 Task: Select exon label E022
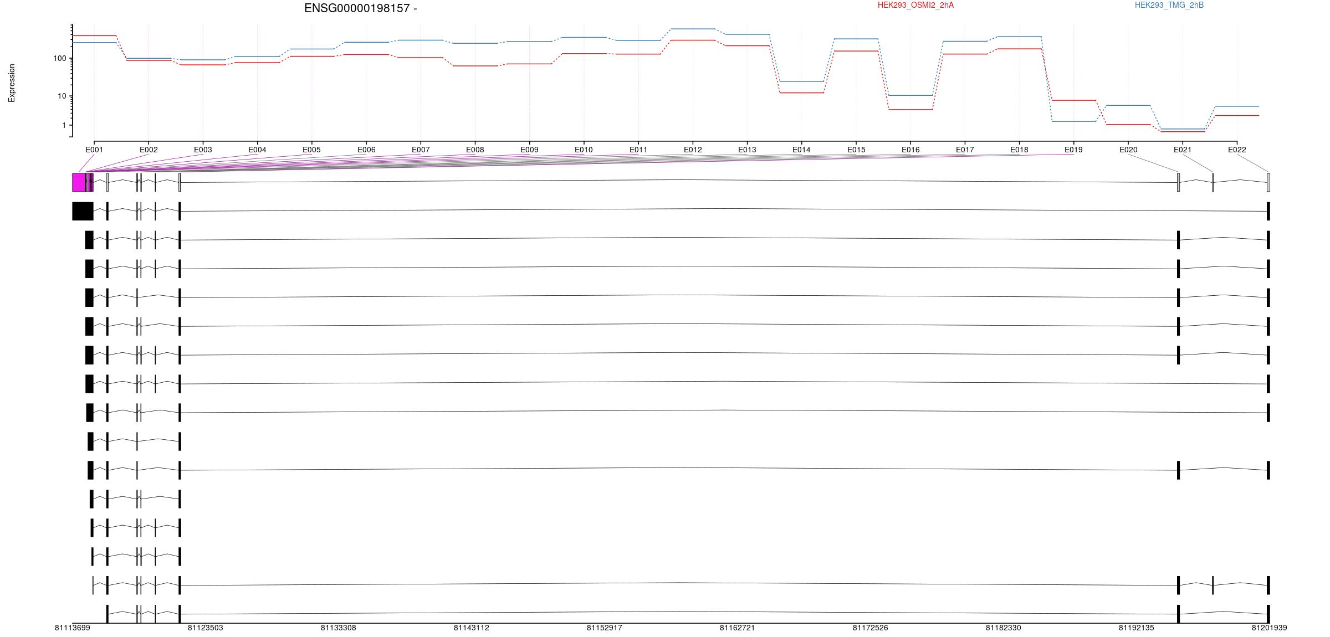click(1237, 150)
